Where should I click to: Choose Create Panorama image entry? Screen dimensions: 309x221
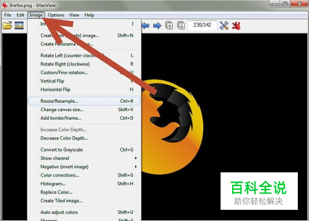tap(84, 44)
